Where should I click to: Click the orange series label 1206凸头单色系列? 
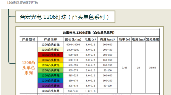click(x=29, y=68)
